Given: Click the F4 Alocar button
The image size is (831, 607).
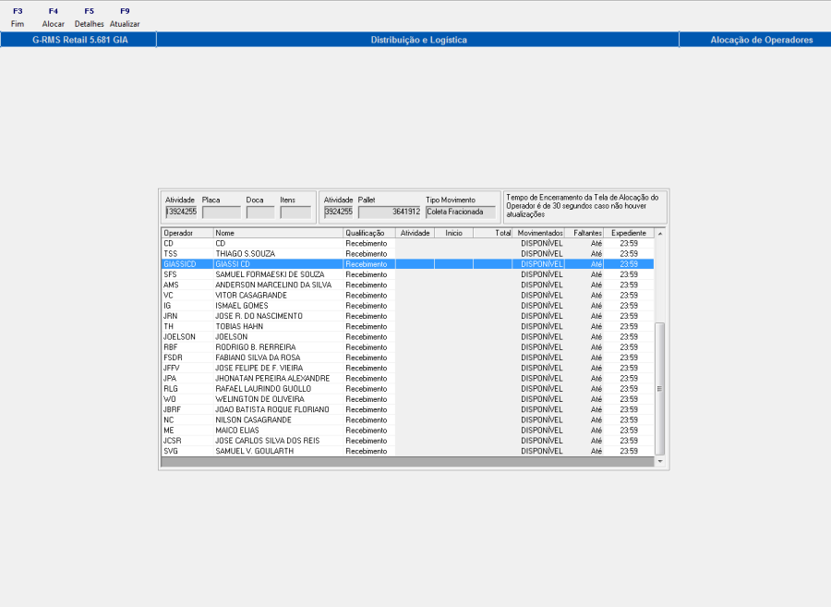Looking at the screenshot, I should tap(53, 18).
